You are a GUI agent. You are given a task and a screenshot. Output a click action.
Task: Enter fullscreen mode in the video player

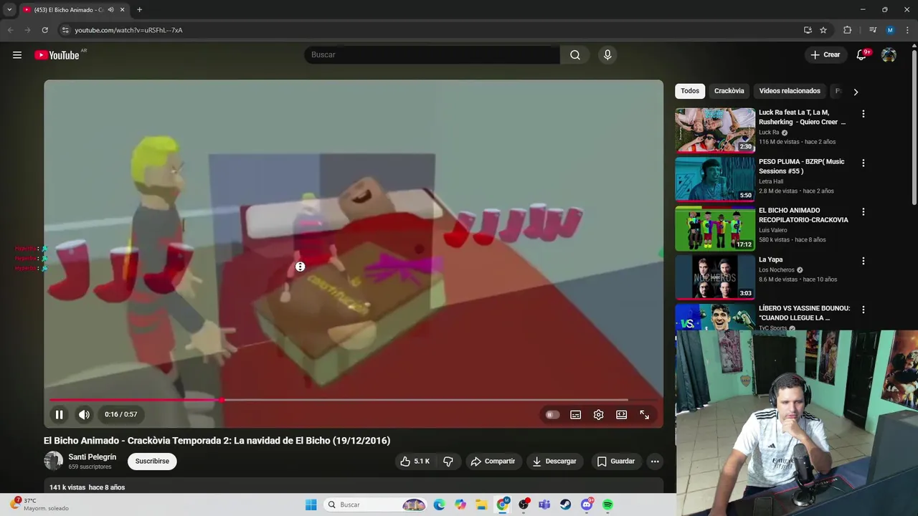[x=644, y=414]
